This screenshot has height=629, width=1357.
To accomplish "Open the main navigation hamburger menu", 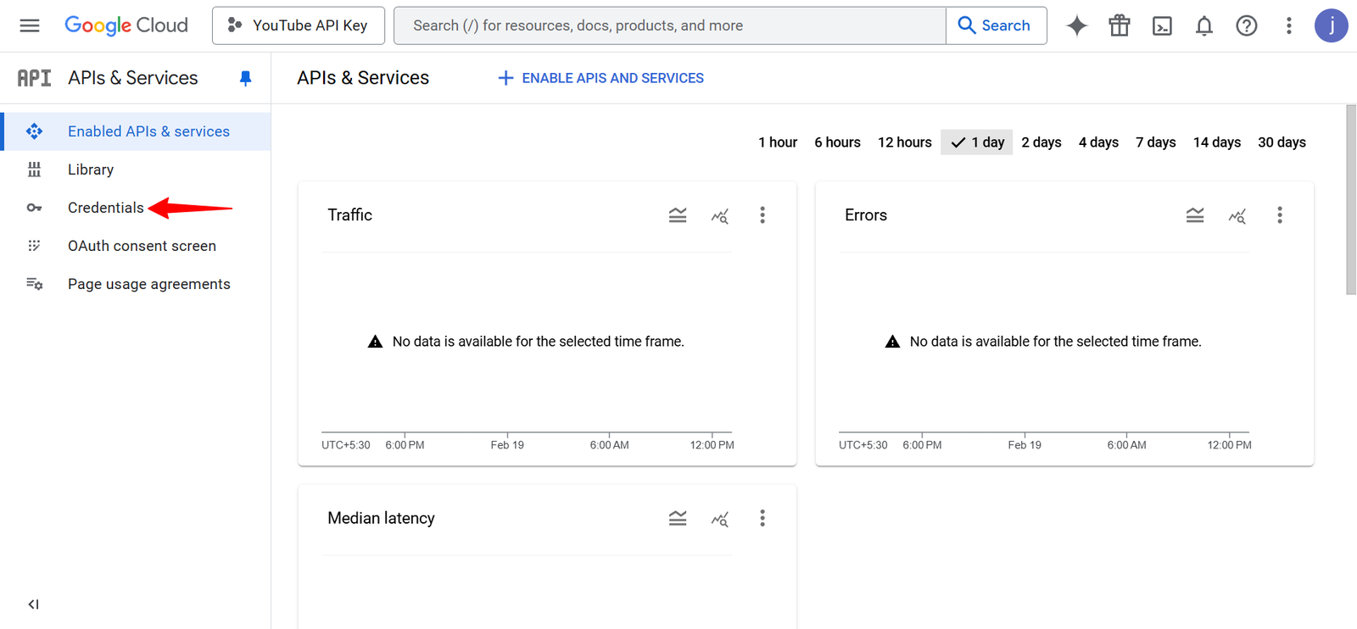I will coord(30,25).
